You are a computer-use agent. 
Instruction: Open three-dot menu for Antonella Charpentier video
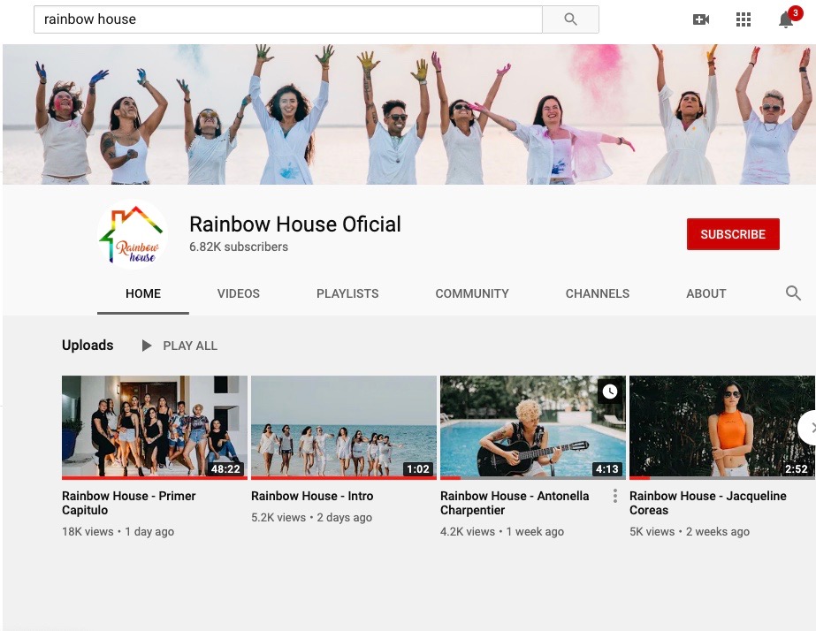(615, 497)
